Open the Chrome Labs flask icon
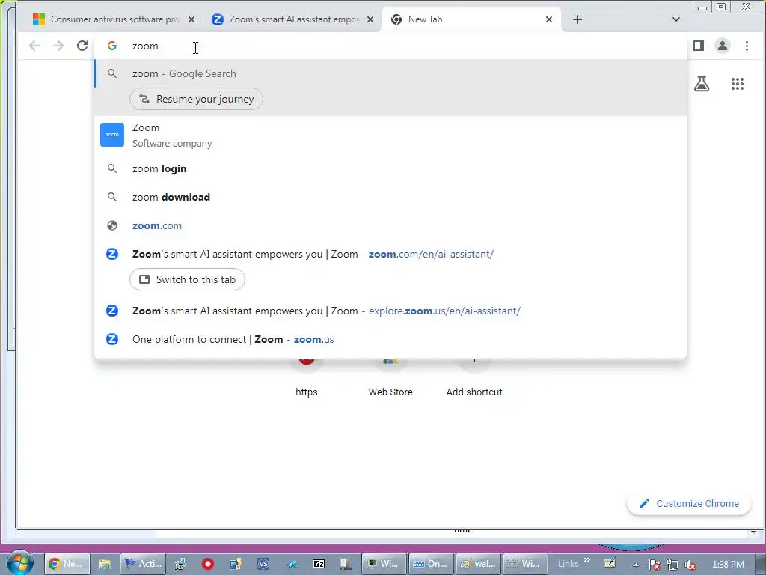Screen dimensions: 766x575 (702, 84)
